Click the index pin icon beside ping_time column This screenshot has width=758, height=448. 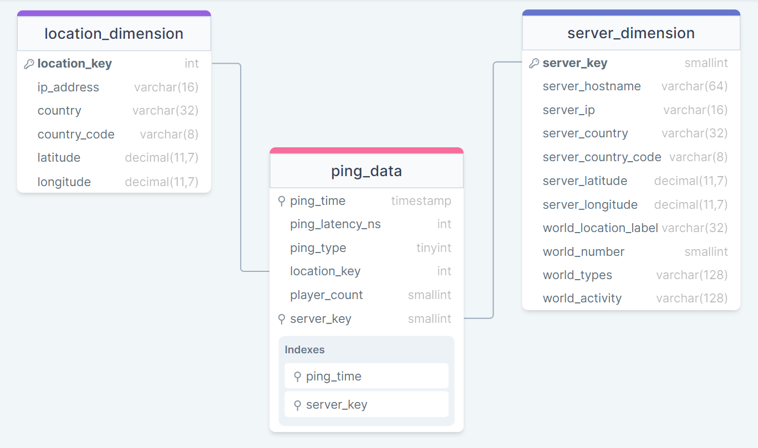[x=282, y=201]
